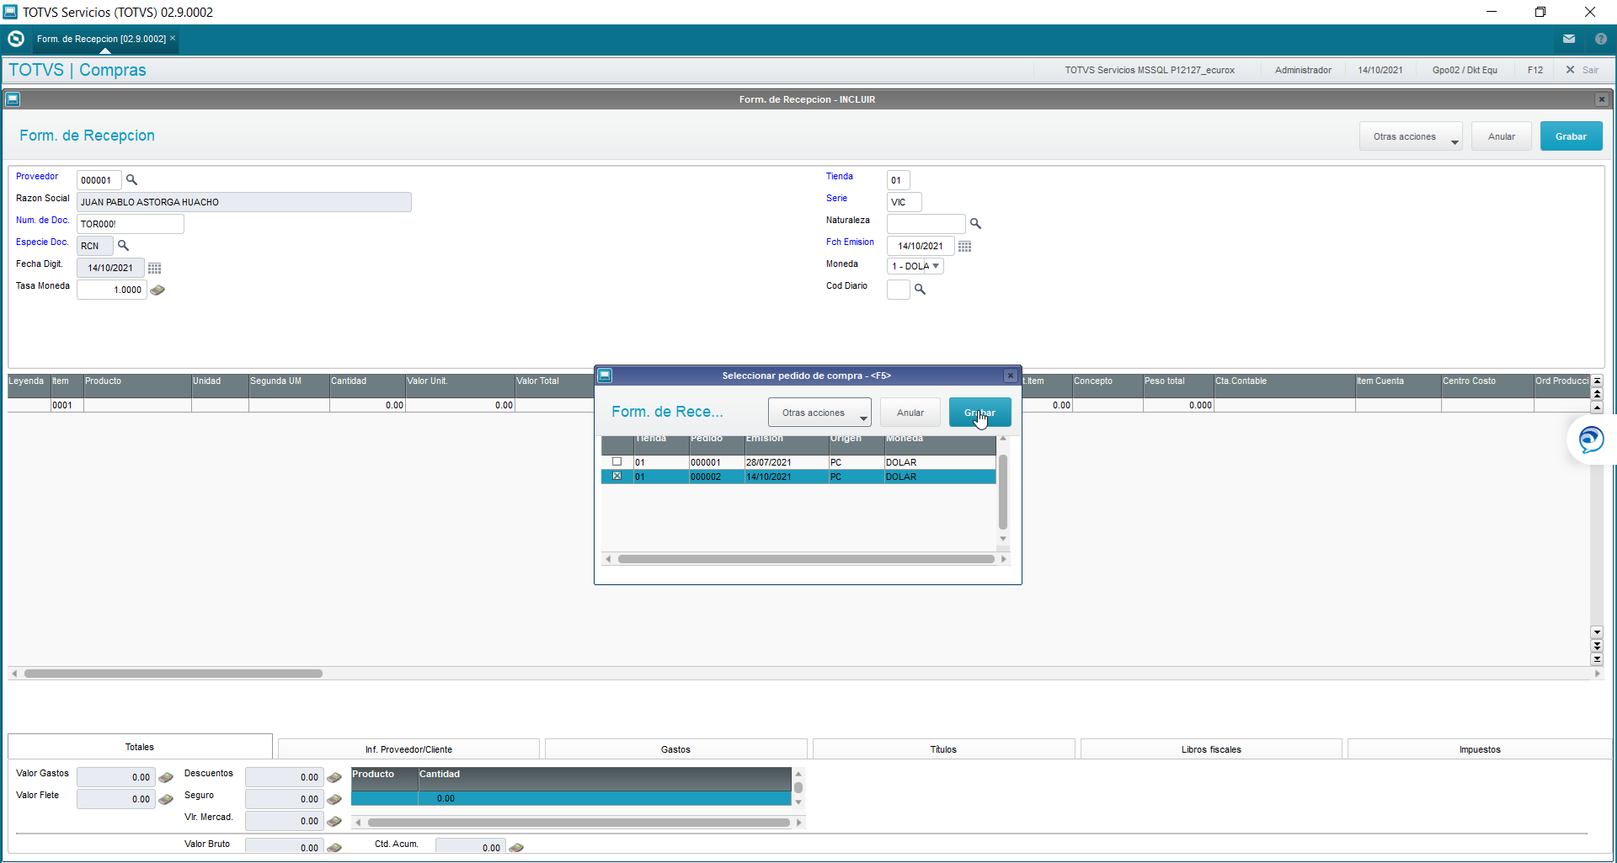The height and width of the screenshot is (863, 1617).
Task: Open the mail envelope icon
Action: point(1569,39)
